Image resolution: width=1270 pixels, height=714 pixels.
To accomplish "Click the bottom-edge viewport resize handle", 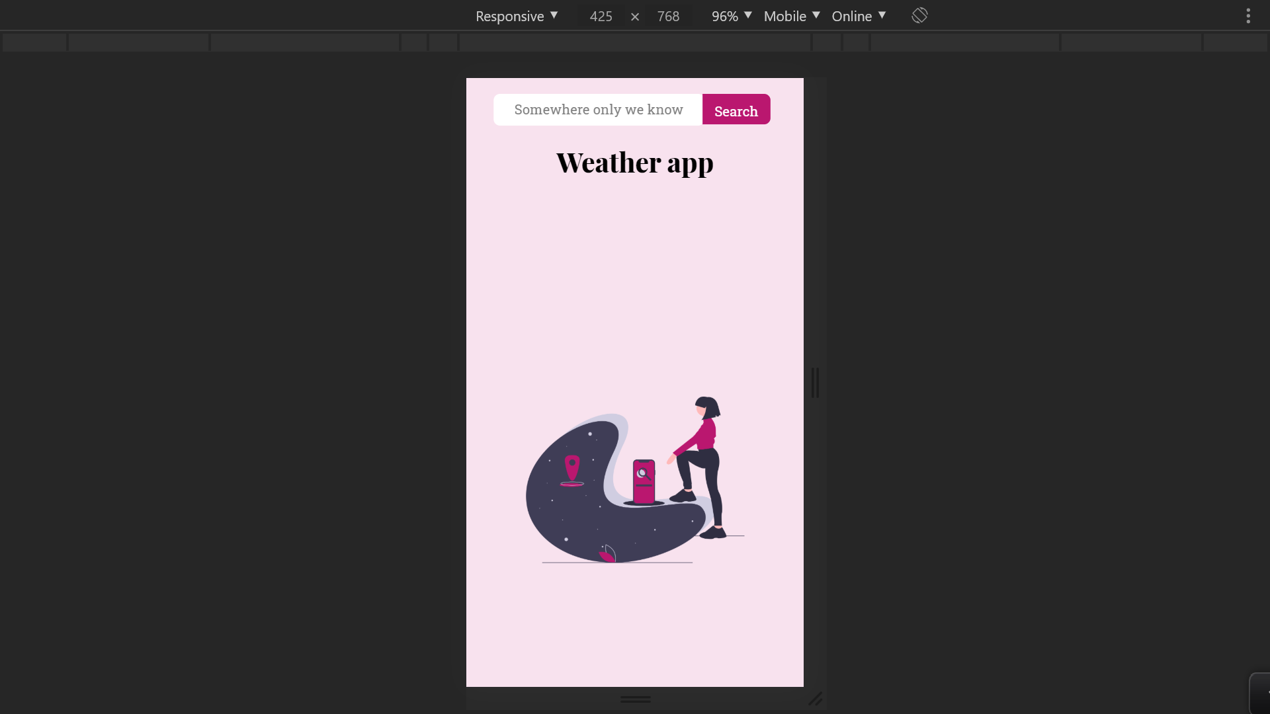I will [635, 699].
